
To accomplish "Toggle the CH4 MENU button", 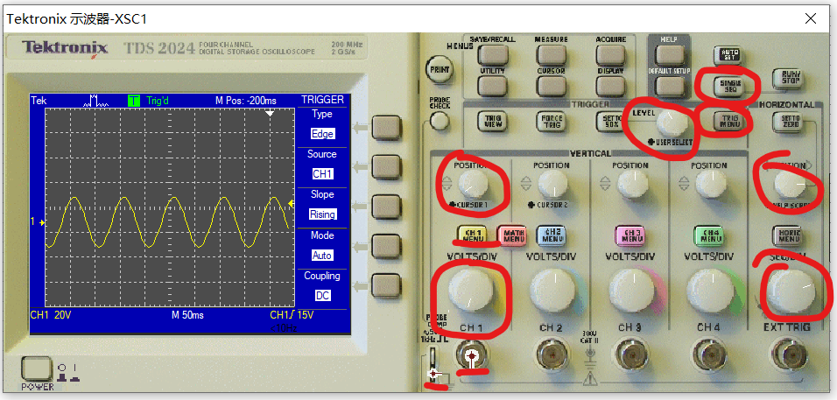I will 709,235.
